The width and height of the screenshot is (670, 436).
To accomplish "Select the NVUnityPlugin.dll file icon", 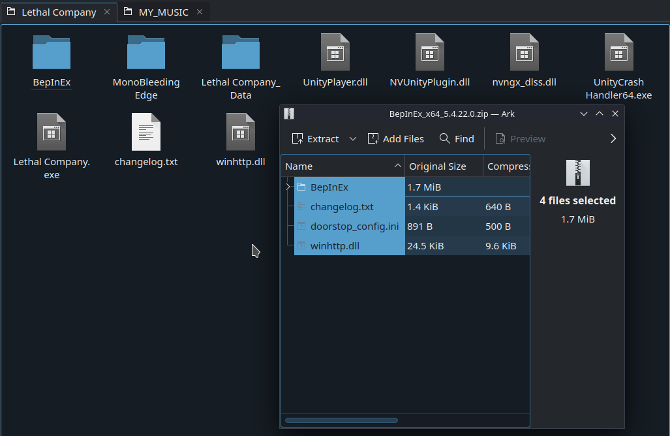I will pos(429,52).
